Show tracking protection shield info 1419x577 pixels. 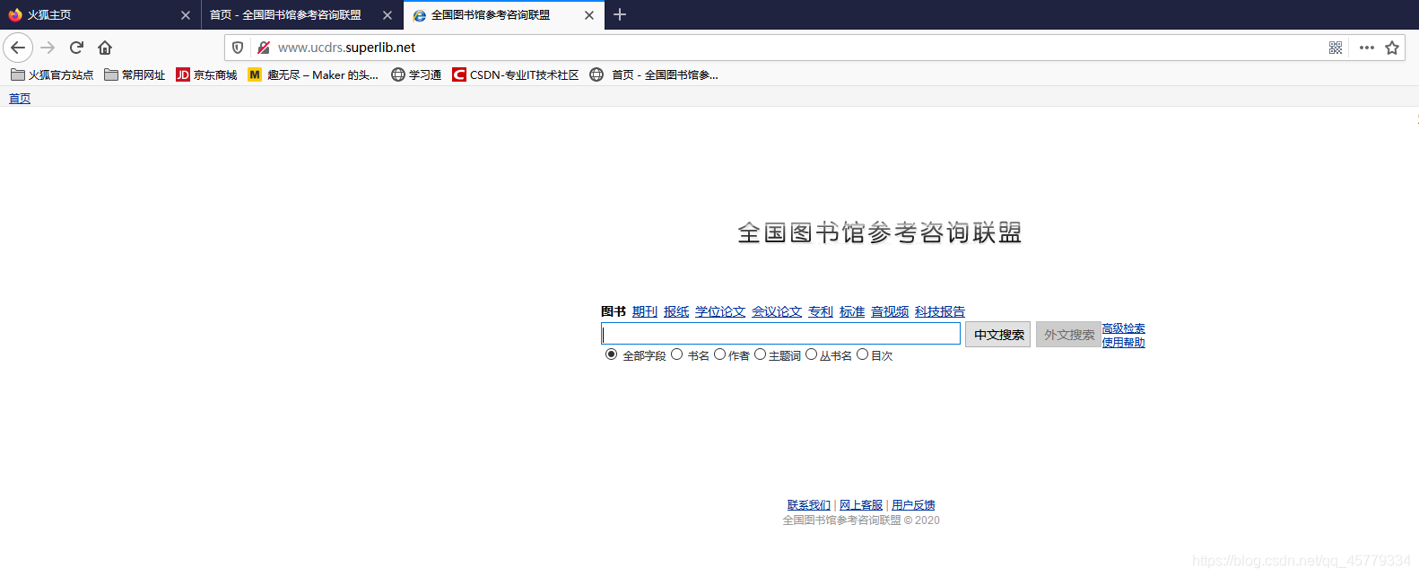(238, 48)
